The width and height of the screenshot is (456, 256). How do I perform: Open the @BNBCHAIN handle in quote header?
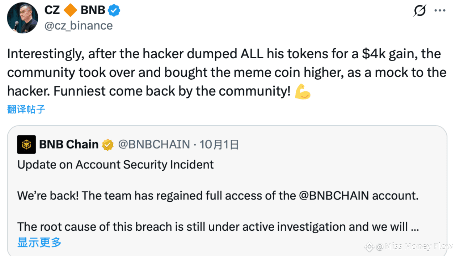click(x=154, y=144)
